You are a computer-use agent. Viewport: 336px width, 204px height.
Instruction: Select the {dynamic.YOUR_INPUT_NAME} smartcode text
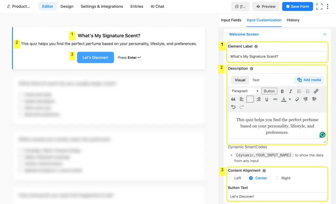point(263,155)
